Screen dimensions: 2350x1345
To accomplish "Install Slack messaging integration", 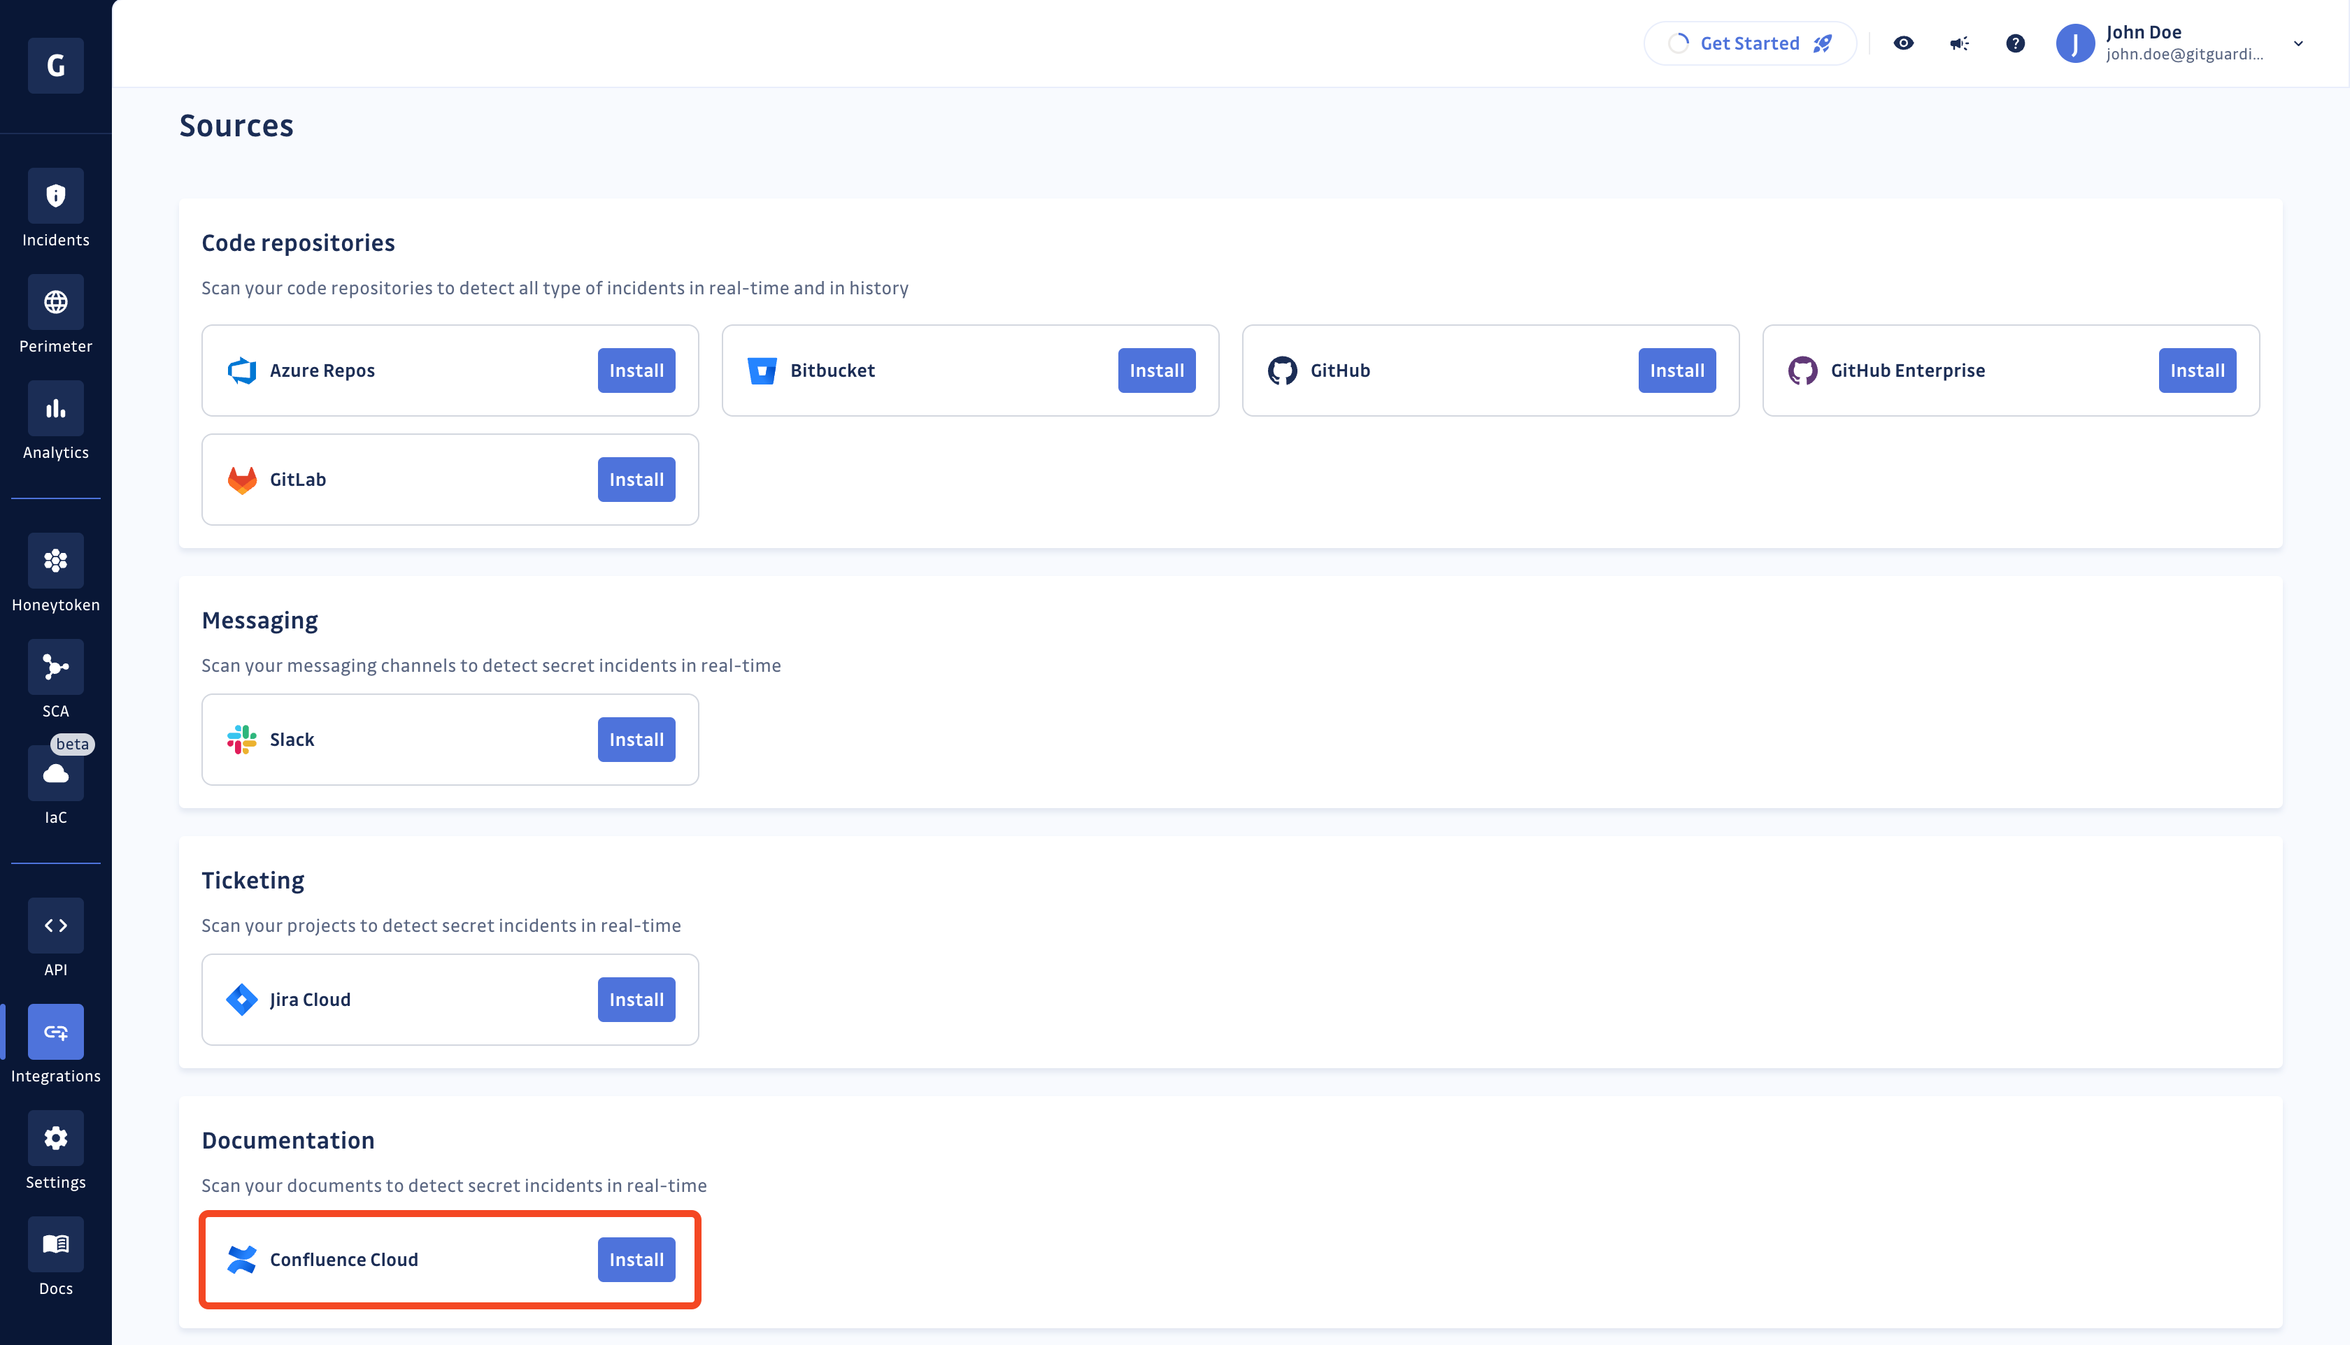I will pyautogui.click(x=636, y=739).
